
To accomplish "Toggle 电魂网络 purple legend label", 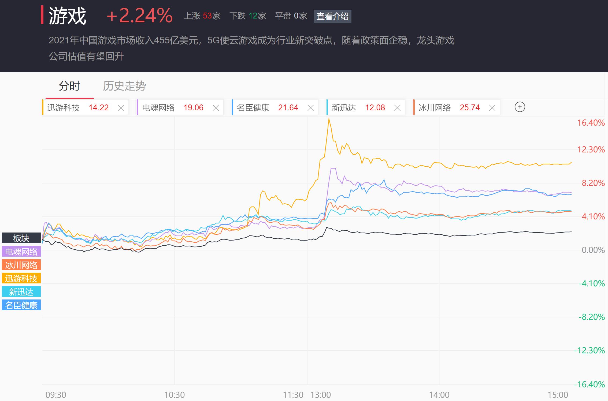I will pos(21,252).
